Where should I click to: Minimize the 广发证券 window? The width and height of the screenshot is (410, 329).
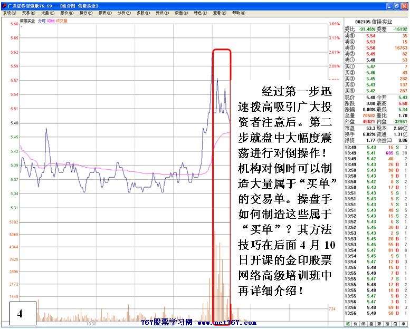[x=389, y=6]
